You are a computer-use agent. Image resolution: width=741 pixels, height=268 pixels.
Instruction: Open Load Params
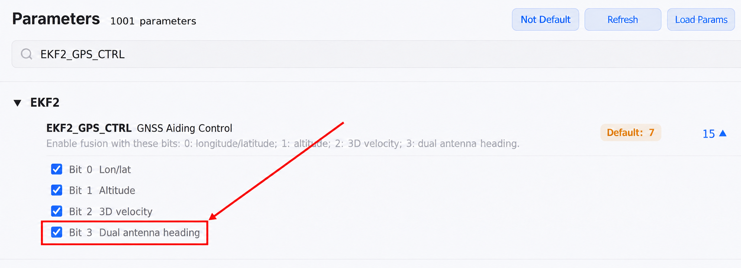701,20
